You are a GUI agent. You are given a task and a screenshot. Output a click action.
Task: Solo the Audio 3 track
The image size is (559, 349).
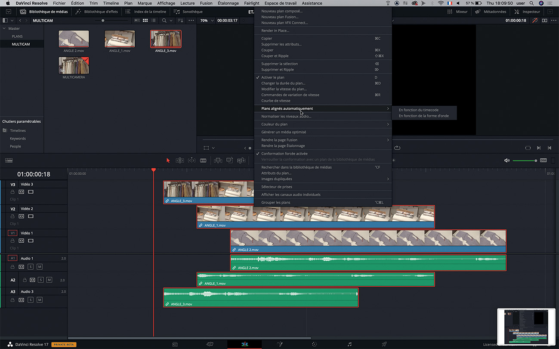tap(31, 300)
